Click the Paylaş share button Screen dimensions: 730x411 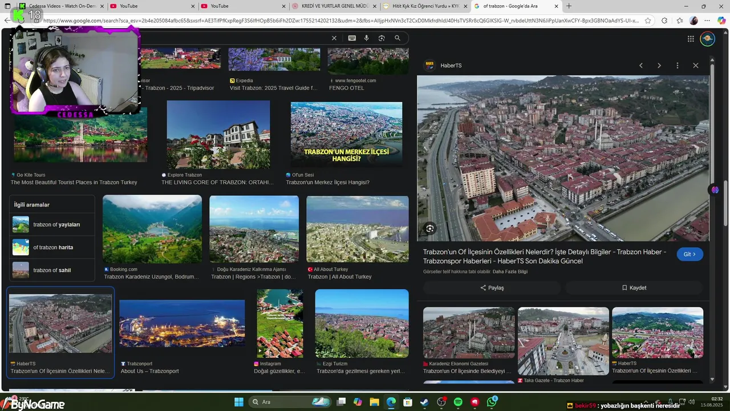coord(492,288)
